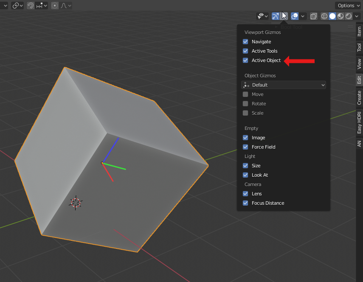Image resolution: width=363 pixels, height=282 pixels.
Task: Open the viewport shading options dropdown
Action: point(357,16)
